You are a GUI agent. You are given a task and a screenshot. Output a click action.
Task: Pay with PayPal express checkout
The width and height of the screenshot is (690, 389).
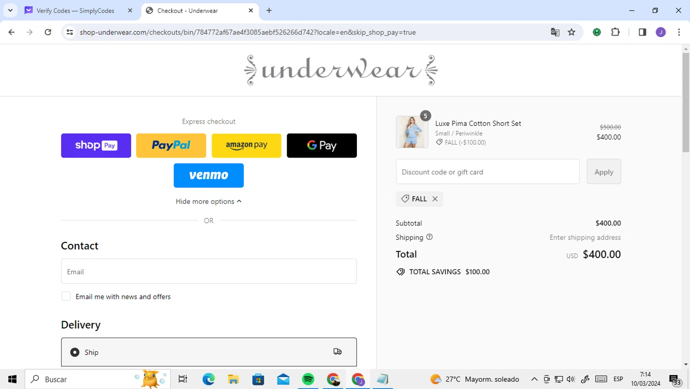click(x=171, y=146)
